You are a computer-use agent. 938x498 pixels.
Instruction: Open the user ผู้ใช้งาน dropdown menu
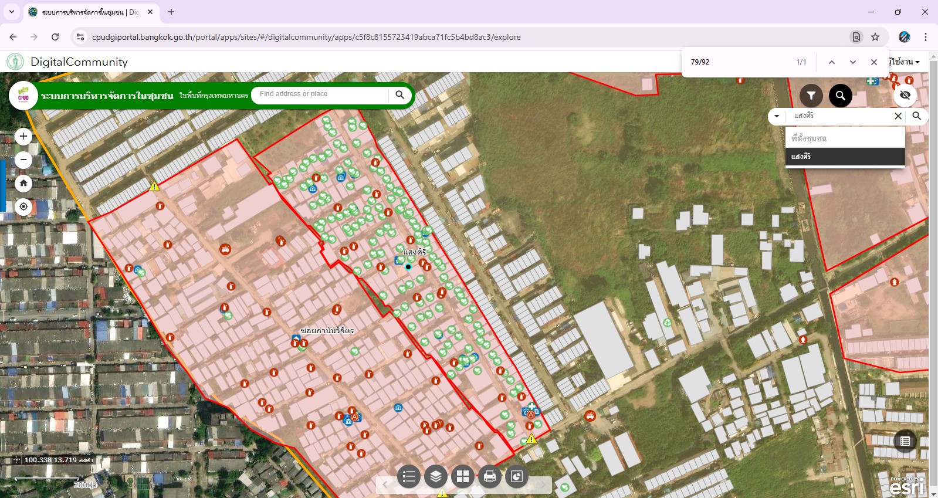click(x=904, y=62)
